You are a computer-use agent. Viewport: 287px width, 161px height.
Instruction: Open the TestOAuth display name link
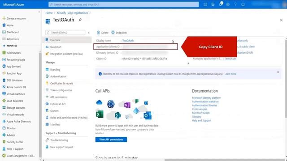point(128,41)
